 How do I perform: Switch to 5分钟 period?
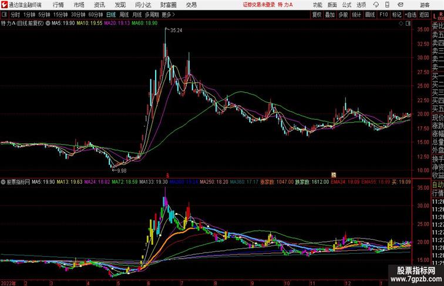(x=44, y=15)
